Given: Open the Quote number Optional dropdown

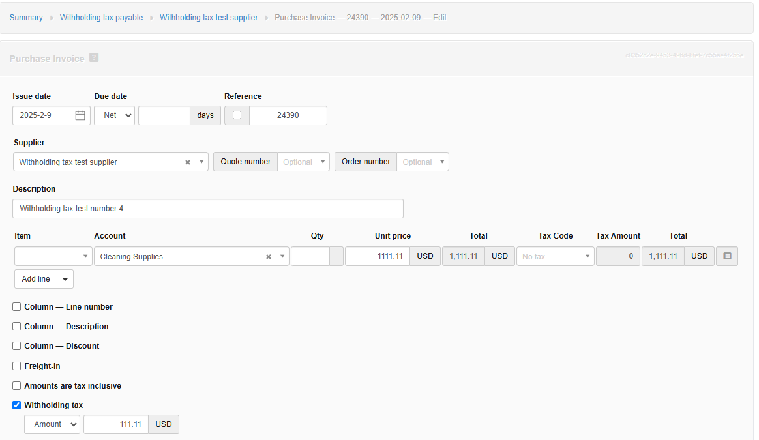Looking at the screenshot, I should click(x=303, y=162).
